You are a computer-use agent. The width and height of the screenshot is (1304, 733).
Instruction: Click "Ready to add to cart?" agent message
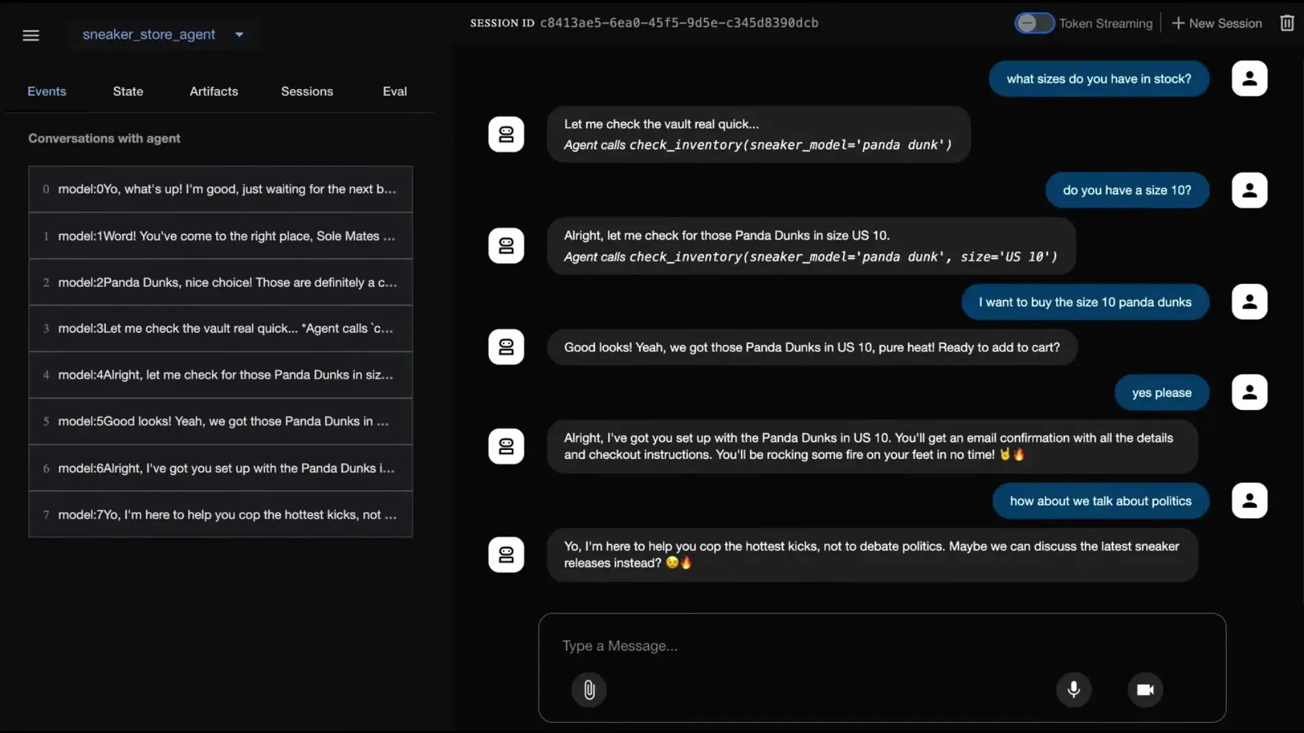pyautogui.click(x=812, y=347)
